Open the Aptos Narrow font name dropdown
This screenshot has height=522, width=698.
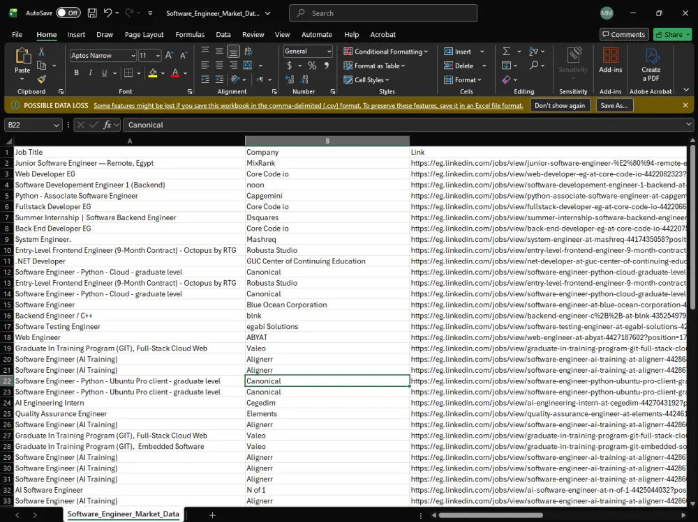pos(133,56)
